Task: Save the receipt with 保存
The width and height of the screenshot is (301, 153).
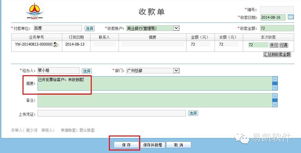Action: [126, 145]
